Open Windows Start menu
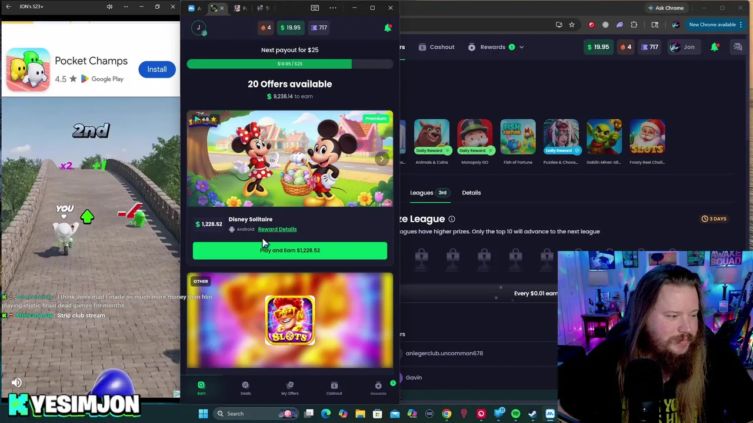The width and height of the screenshot is (753, 423). coord(203,414)
